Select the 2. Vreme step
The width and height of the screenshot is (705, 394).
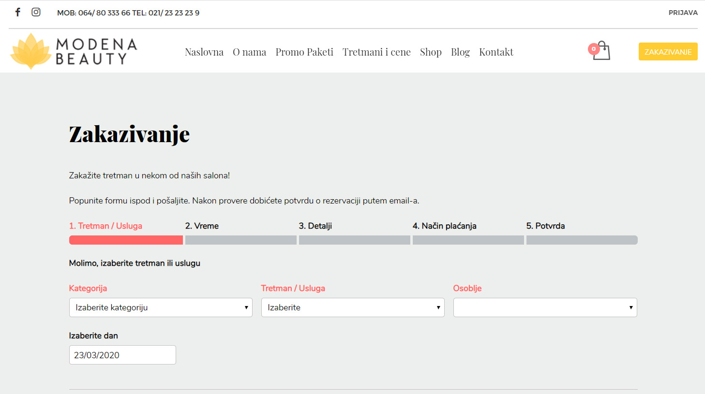202,226
